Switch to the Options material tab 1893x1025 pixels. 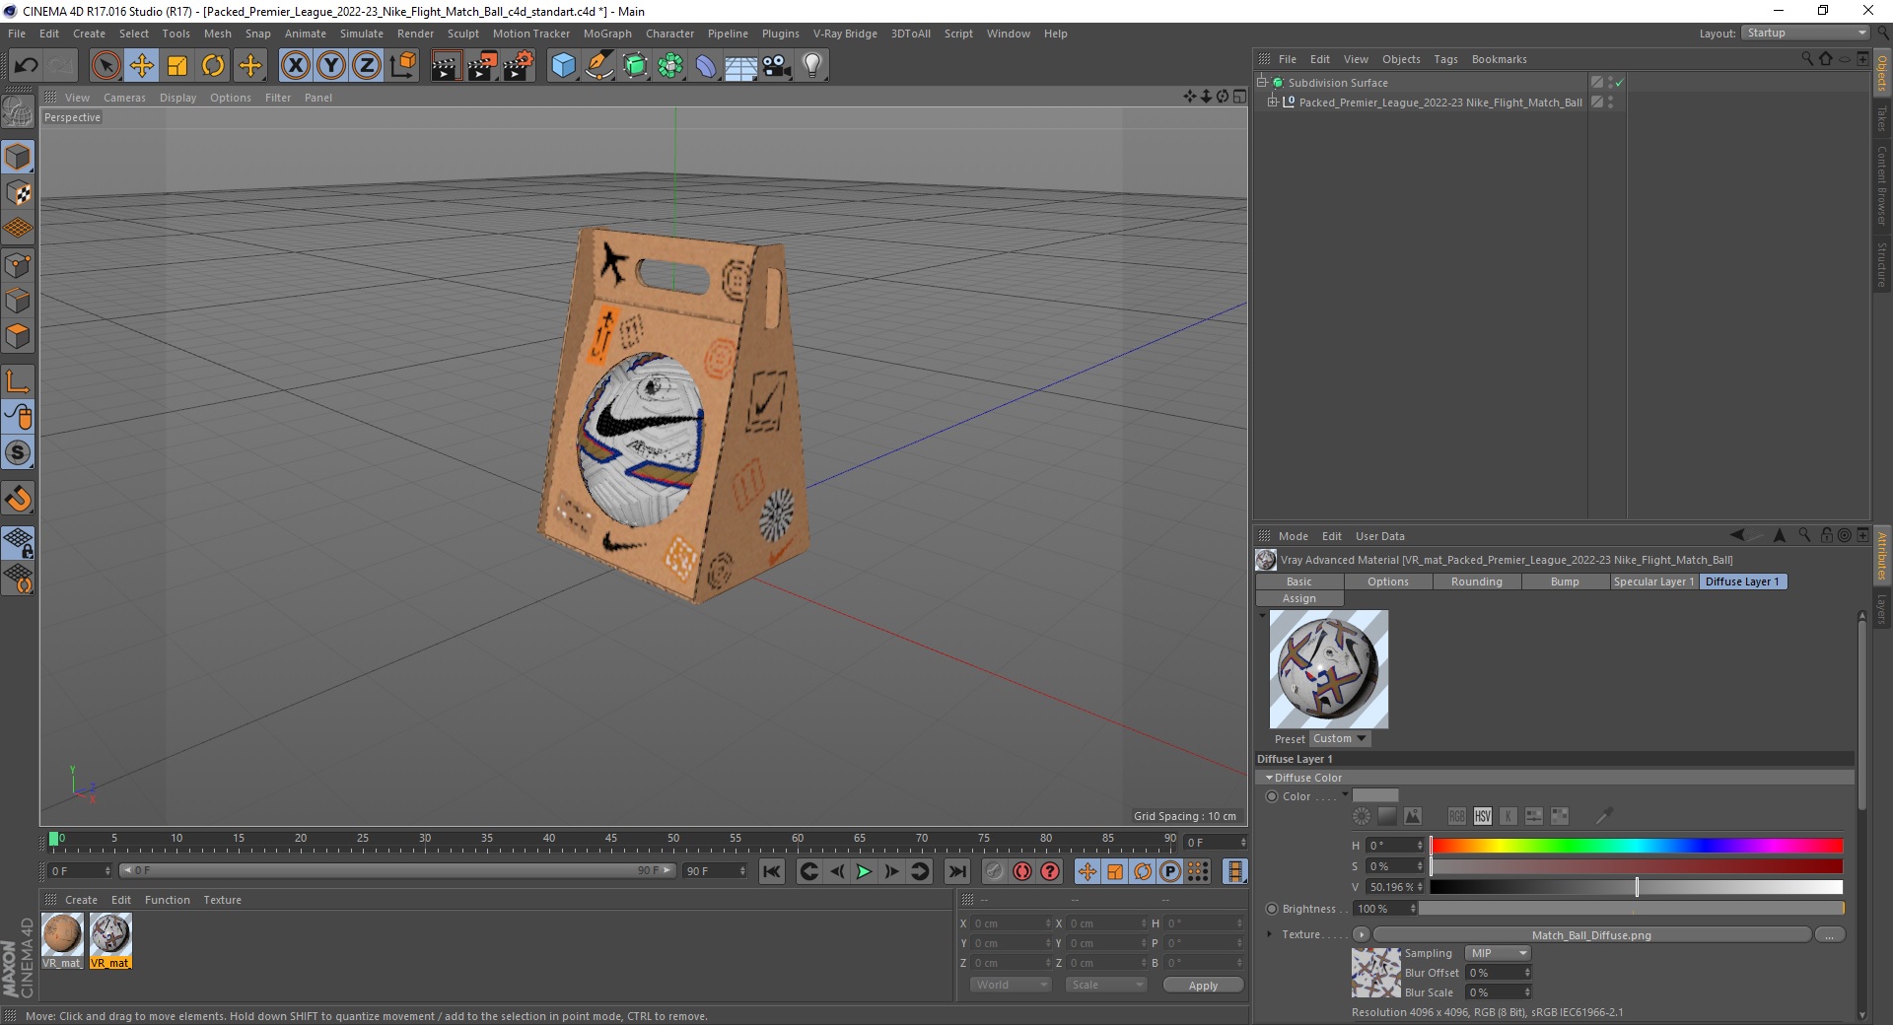(x=1387, y=581)
